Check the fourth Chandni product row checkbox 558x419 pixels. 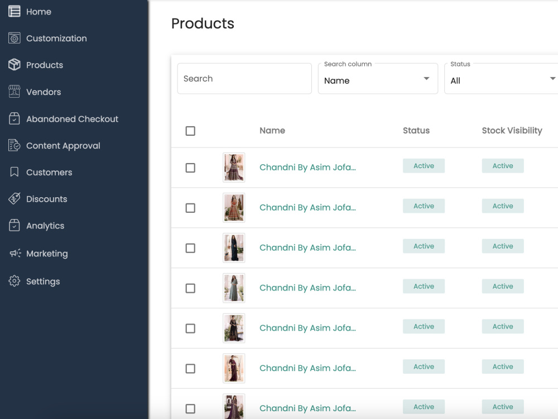coord(190,288)
